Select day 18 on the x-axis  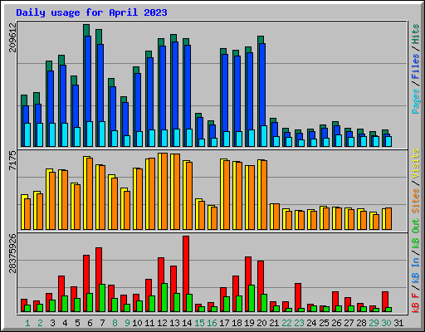(x=237, y=323)
